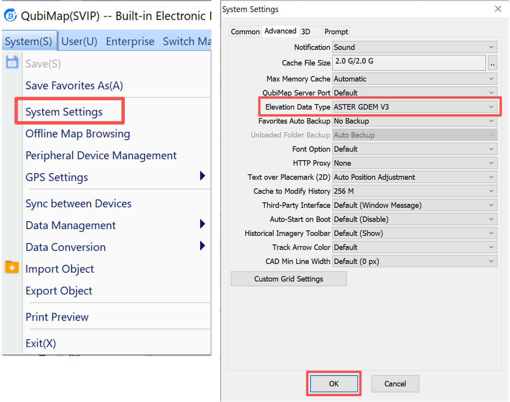Select Offline Map Browsing
Screen dimensions: 510x402
tap(78, 133)
